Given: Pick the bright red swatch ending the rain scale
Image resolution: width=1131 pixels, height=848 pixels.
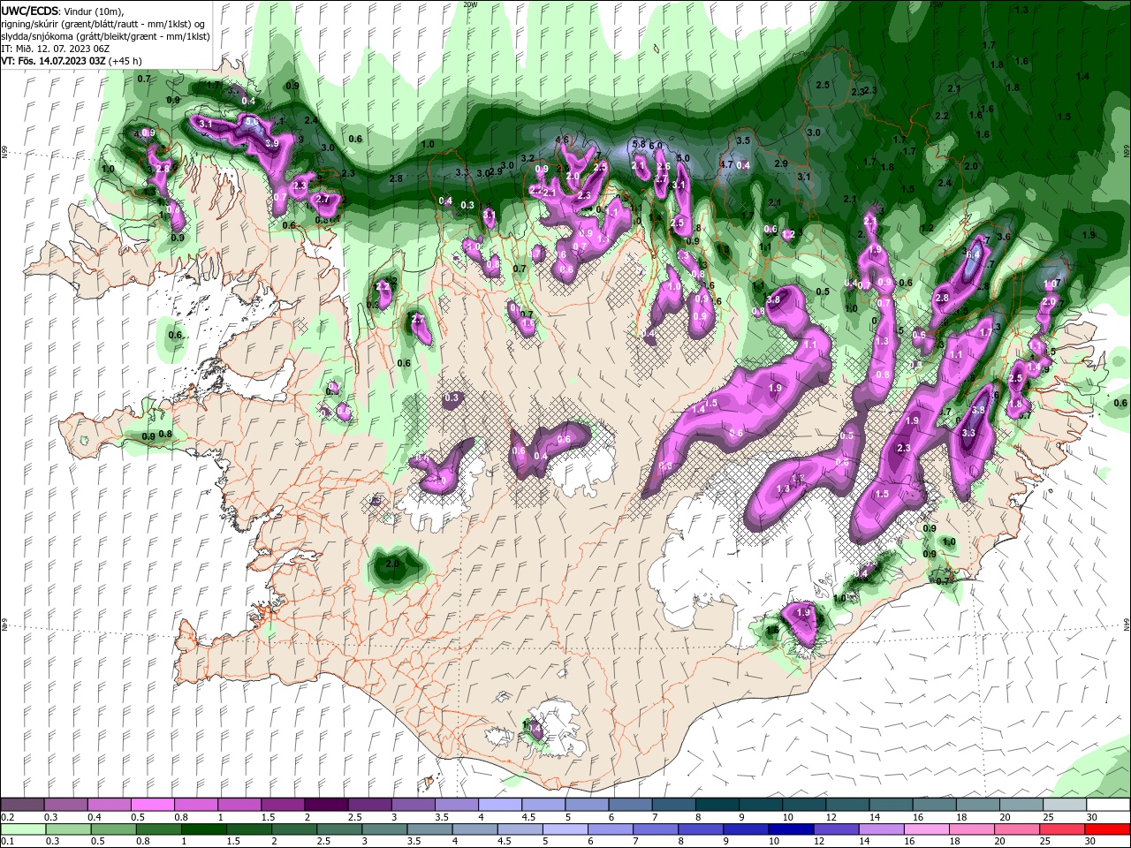Looking at the screenshot, I should point(1108,830).
